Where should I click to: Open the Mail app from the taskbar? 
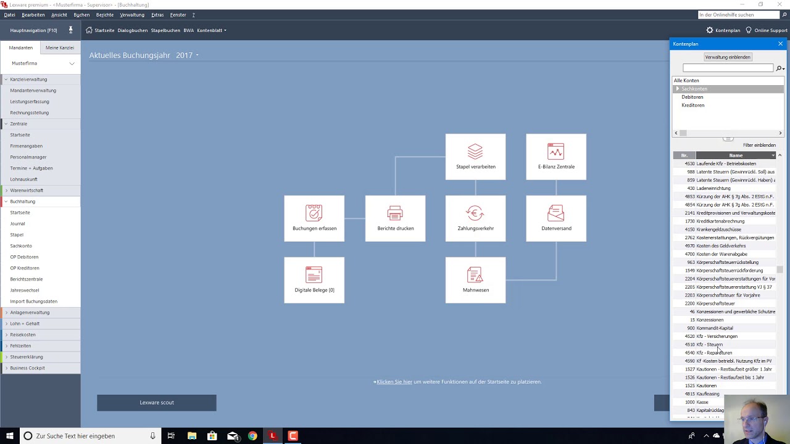point(233,436)
